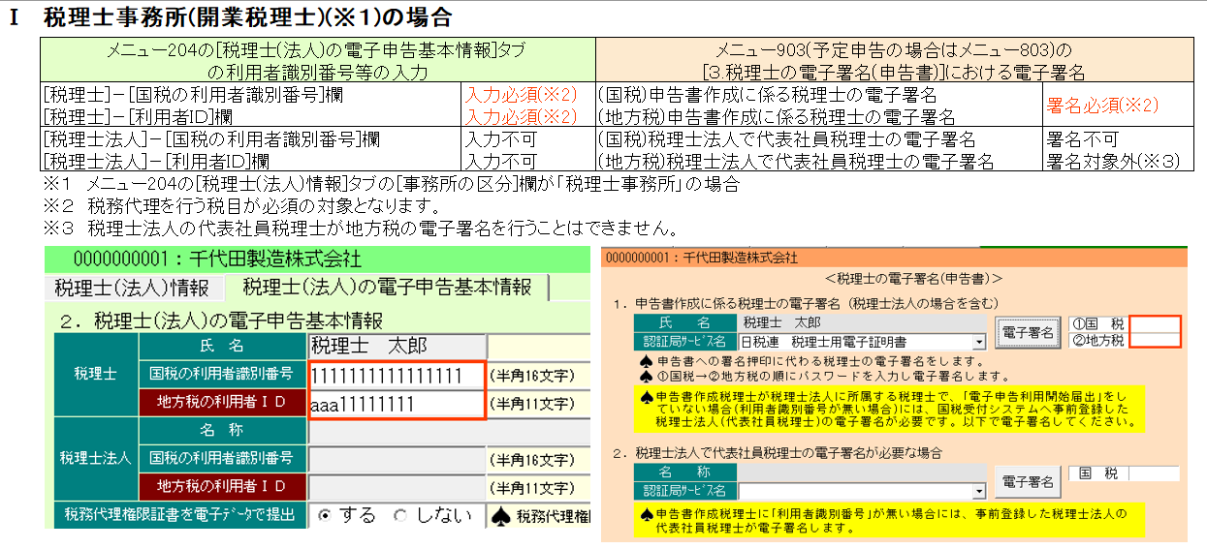Click the empty 税理士法人 国税の利用者識別番号 field
Image resolution: width=1207 pixels, height=549 pixels.
tap(397, 458)
